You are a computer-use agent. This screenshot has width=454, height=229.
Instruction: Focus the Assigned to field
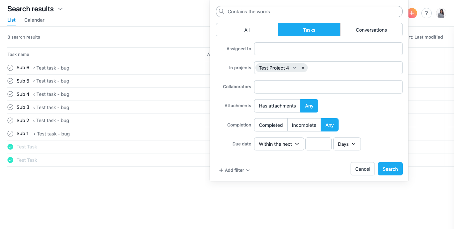(x=328, y=49)
